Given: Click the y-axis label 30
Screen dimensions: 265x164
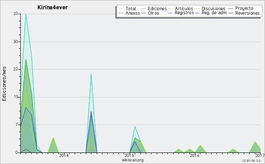Looking at the screenshot, I should tap(15, 42).
